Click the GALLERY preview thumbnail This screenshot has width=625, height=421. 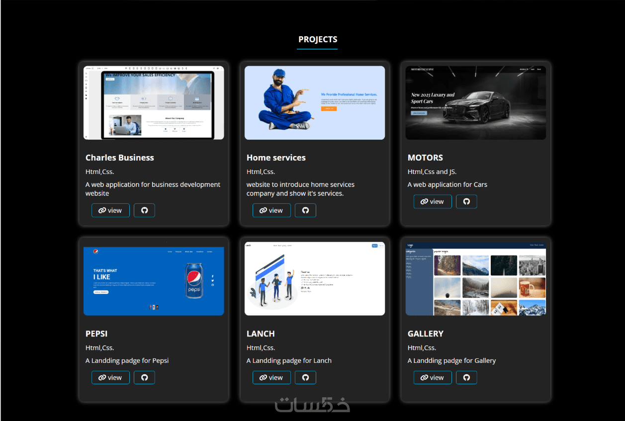pyautogui.click(x=476, y=279)
